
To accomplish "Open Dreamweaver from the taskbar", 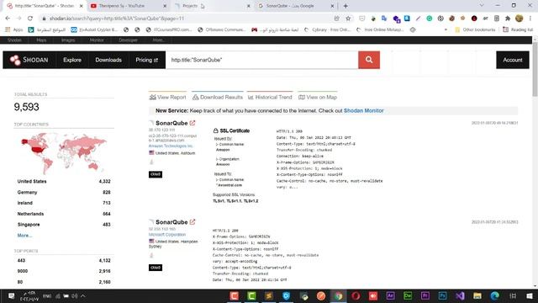I will click(x=408, y=295).
